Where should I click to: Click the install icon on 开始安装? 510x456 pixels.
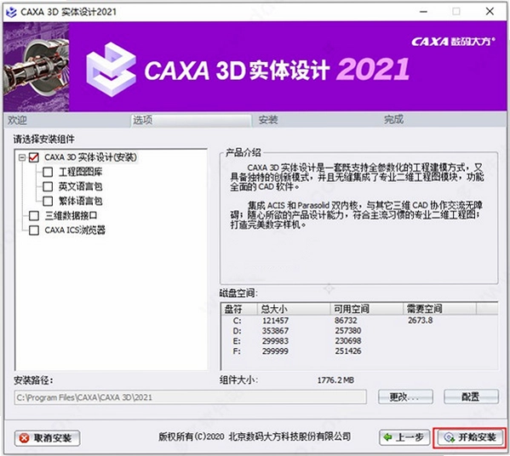[x=450, y=437]
